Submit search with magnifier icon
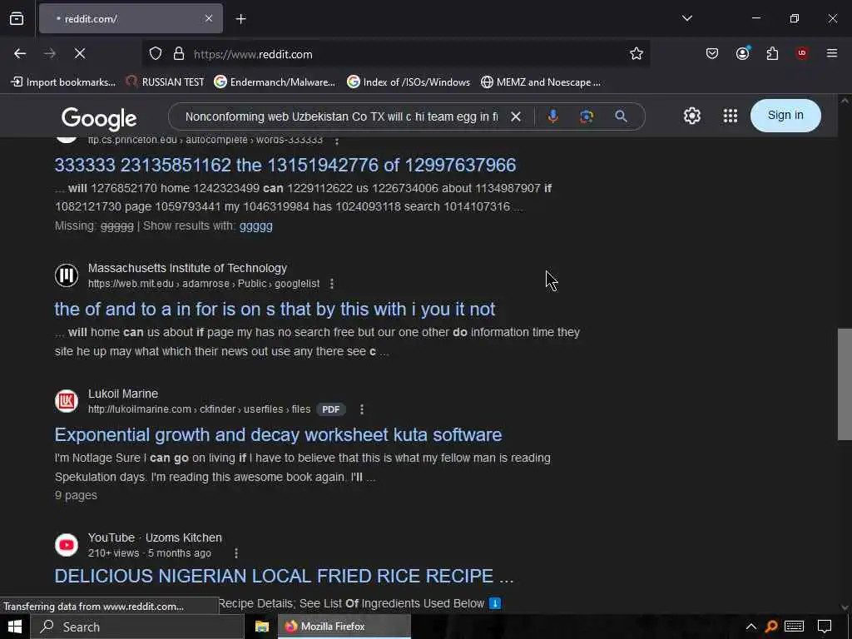Screen dimensions: 852x639 coord(621,116)
